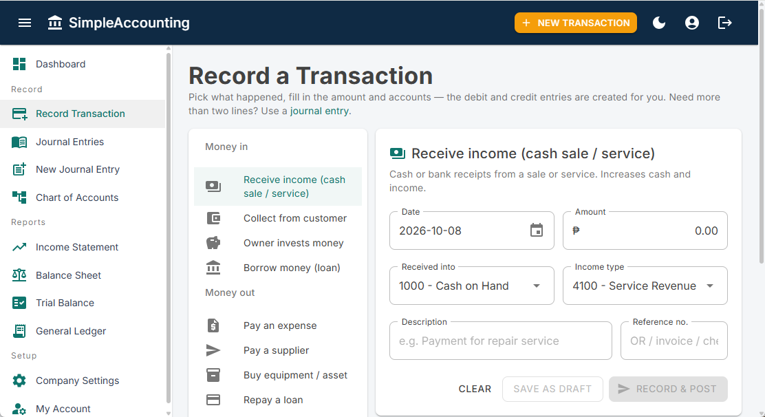Click the Balance Sheet scales icon
This screenshot has width=765, height=417.
point(19,275)
